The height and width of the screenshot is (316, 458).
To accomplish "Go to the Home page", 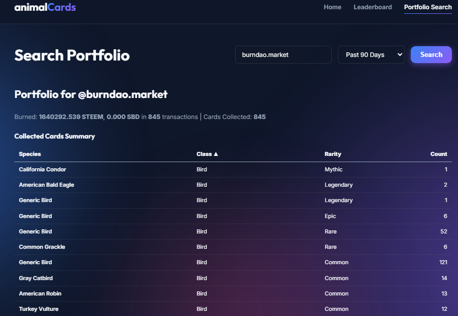I will [x=332, y=7].
